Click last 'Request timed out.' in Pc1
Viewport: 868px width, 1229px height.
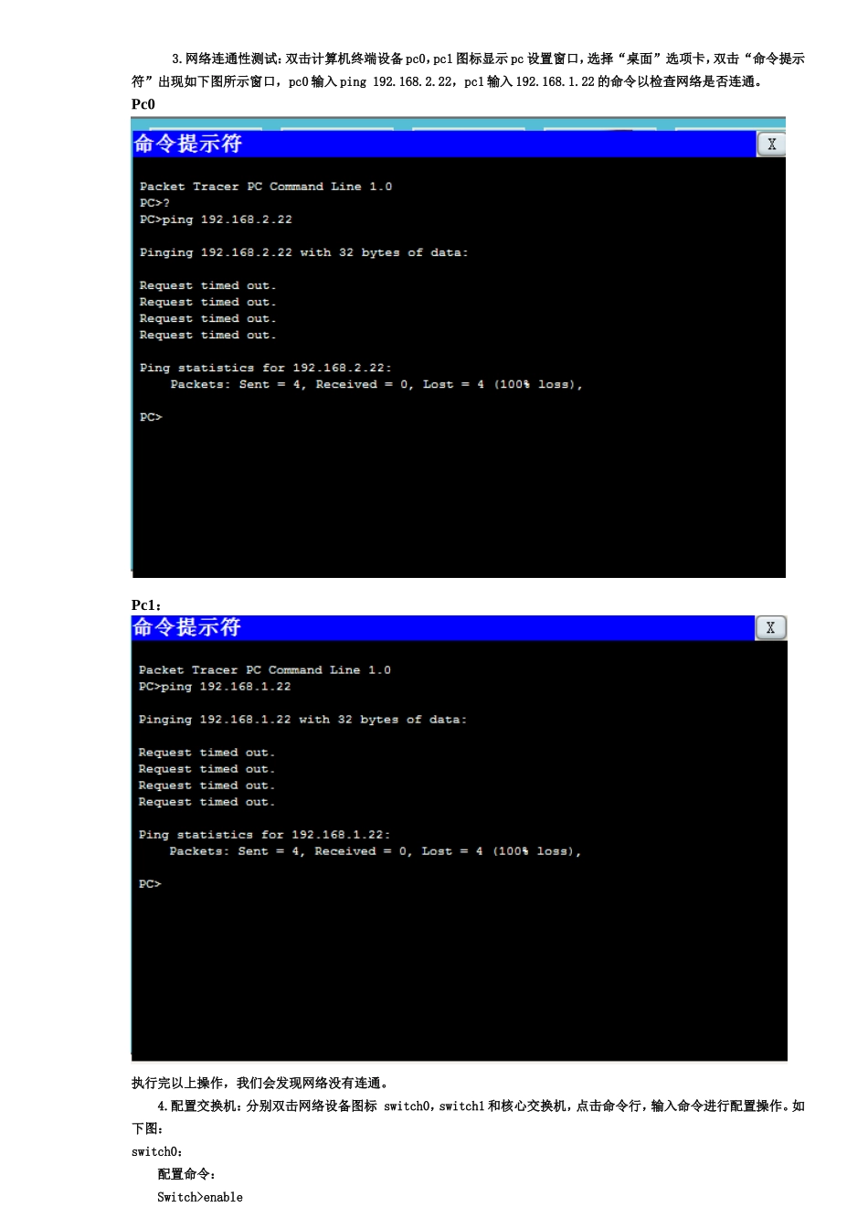(206, 802)
